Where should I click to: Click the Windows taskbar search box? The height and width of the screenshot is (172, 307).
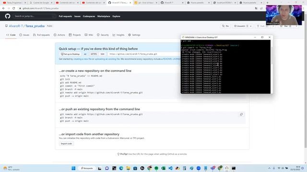[x=87, y=168]
